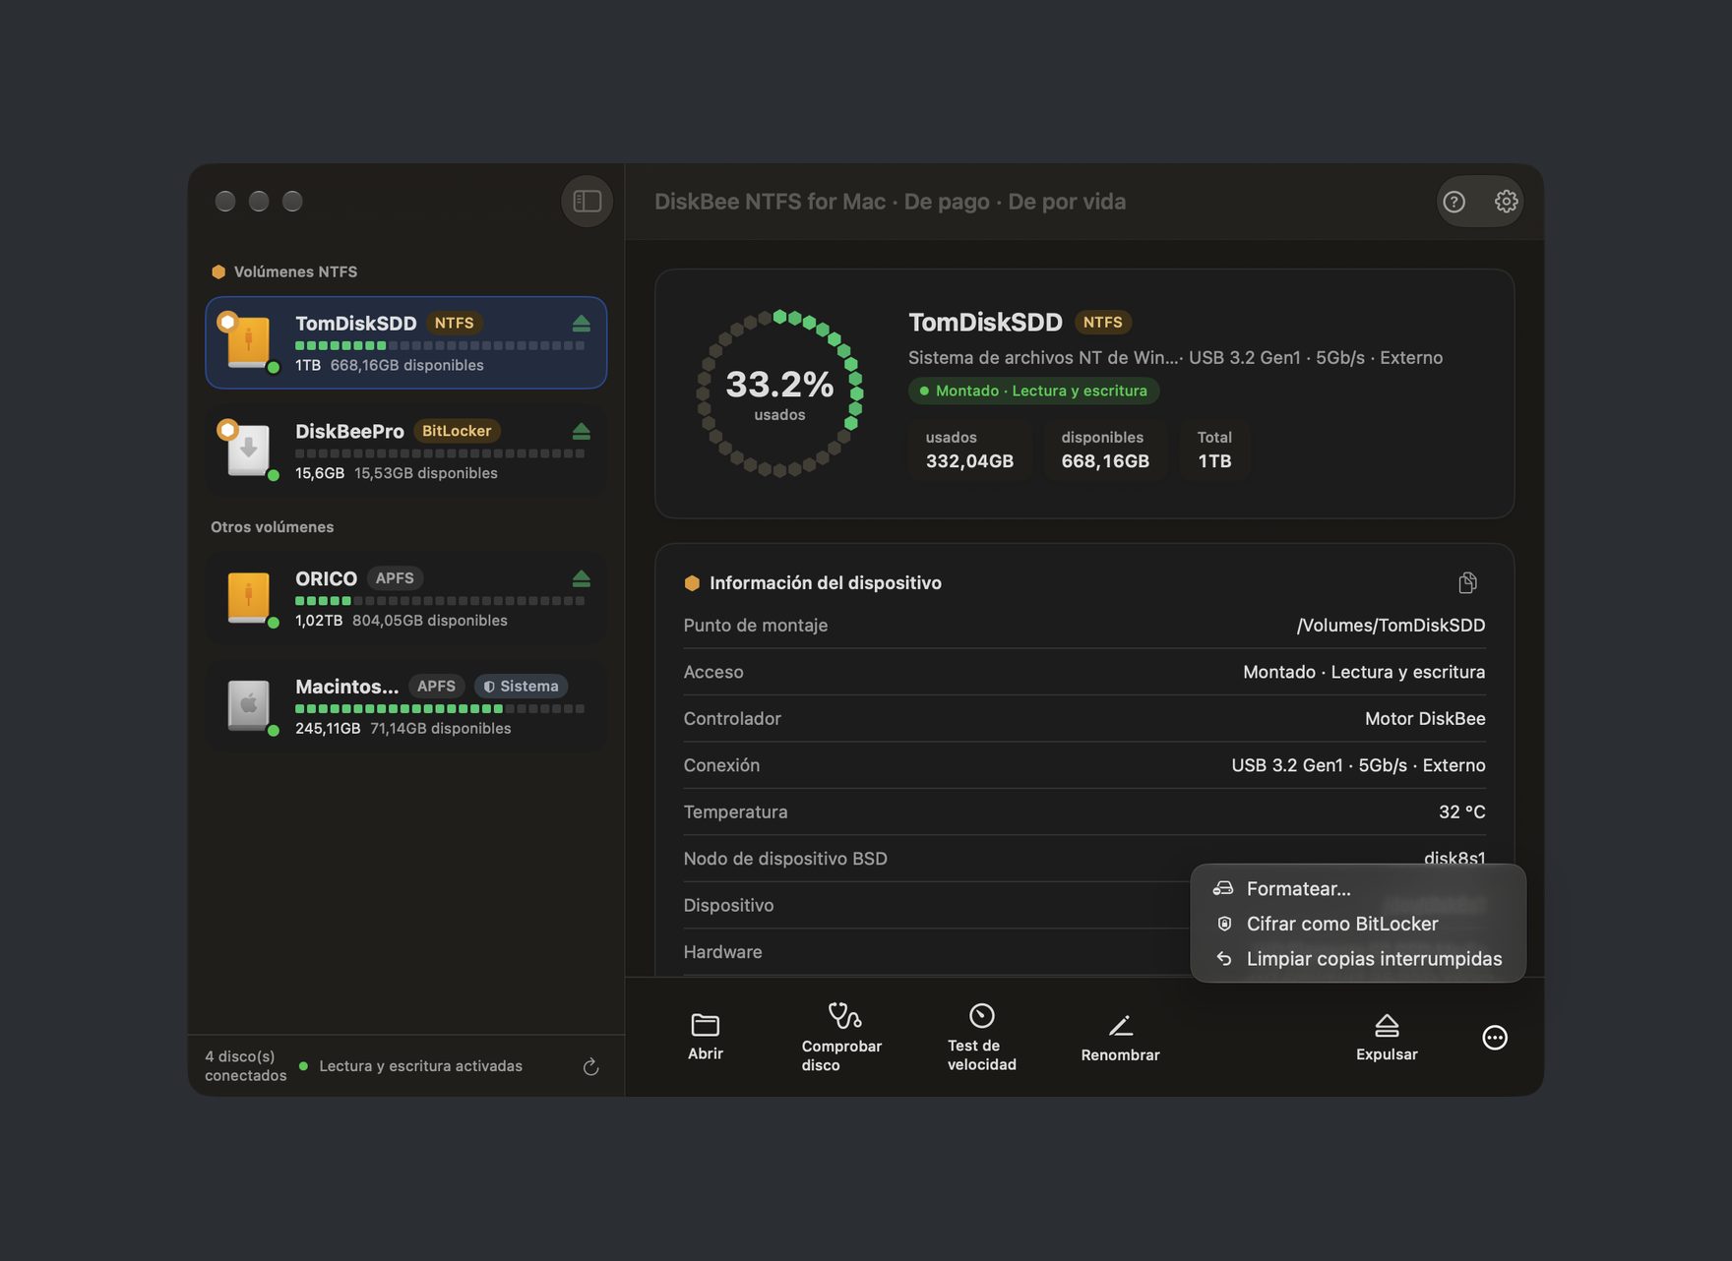Select Cifrar como BitLocker menu item
This screenshot has height=1261, width=1732.
(x=1358, y=924)
